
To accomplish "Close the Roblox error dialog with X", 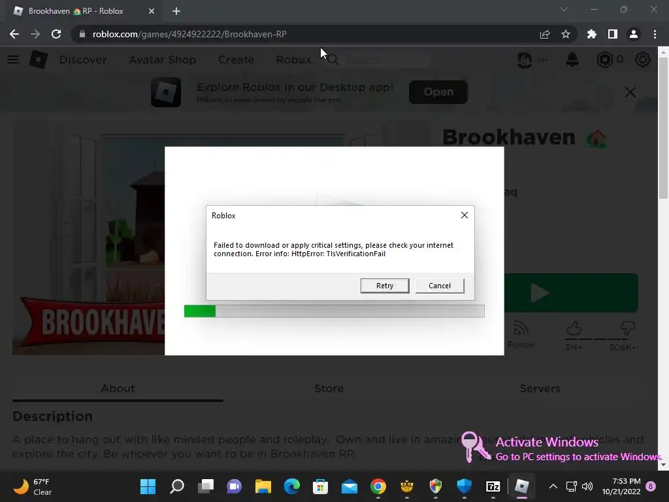I will point(465,215).
